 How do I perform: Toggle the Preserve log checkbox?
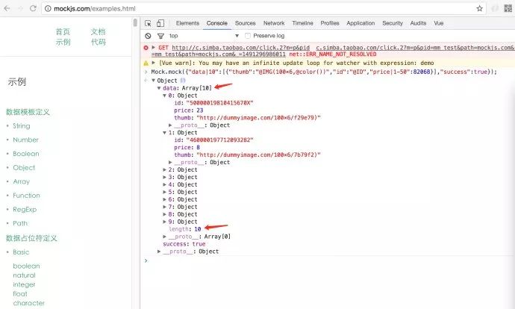[248, 36]
